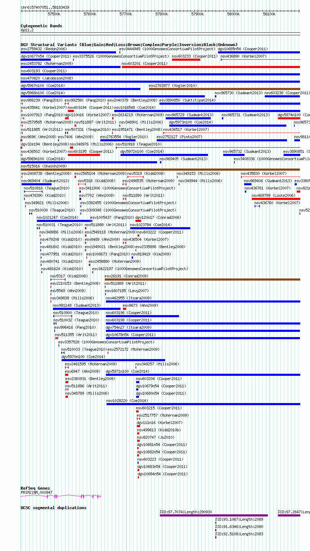310x551 pixels.
Task: Select nsv348901 (Mills2006) variant label
Action: (141, 122)
